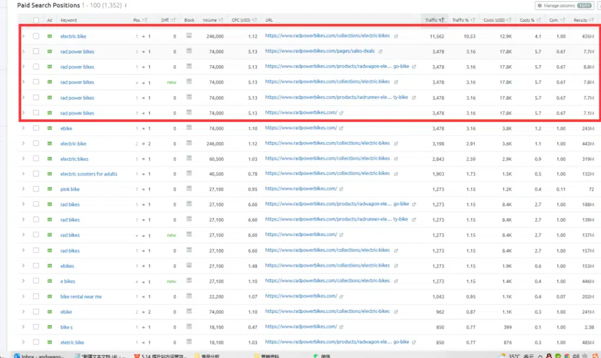Tick the select-all checkbox in table header
Screen dimensions: 601x358
(x=36, y=21)
